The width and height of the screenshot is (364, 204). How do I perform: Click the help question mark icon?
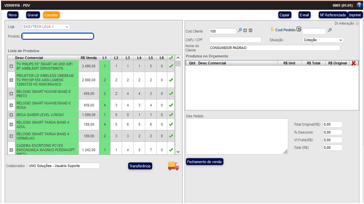tap(359, 5)
